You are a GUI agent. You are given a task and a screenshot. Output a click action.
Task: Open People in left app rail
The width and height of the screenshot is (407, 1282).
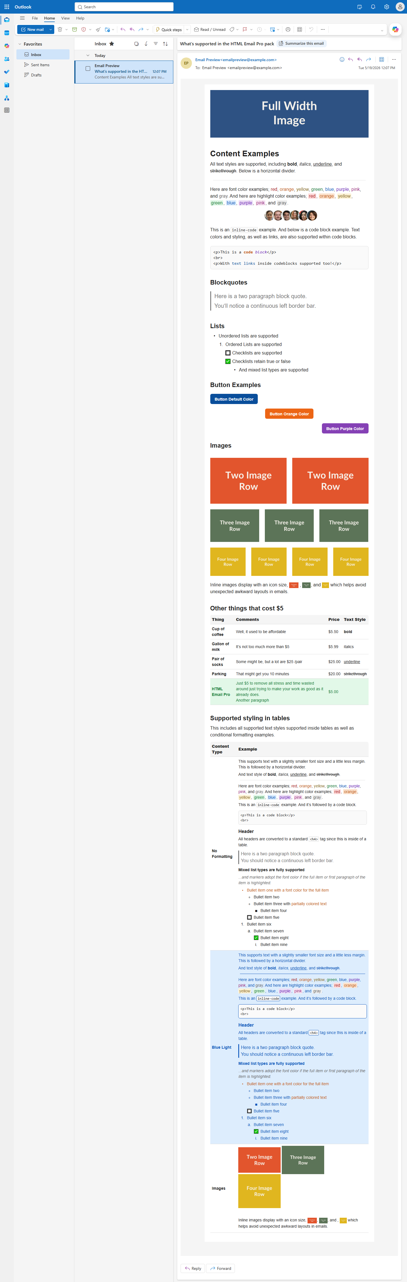7,59
